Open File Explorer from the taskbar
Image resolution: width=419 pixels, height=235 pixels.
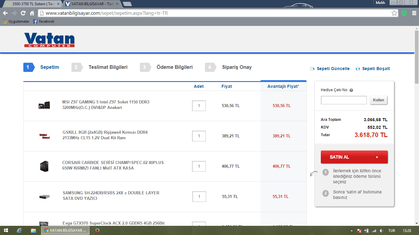[x=33, y=230]
